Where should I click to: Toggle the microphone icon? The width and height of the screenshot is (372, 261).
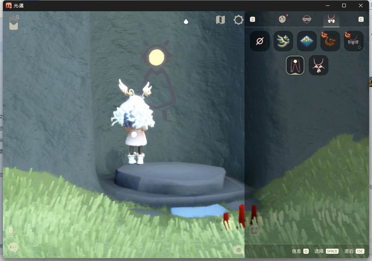[11, 232]
